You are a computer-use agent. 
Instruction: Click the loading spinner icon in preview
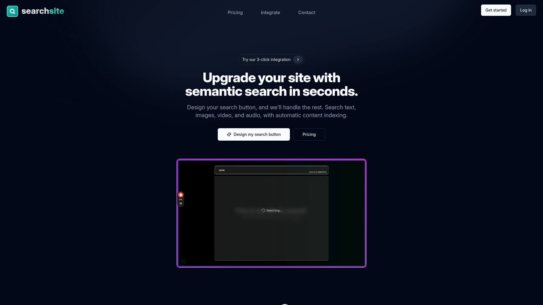coord(263,210)
